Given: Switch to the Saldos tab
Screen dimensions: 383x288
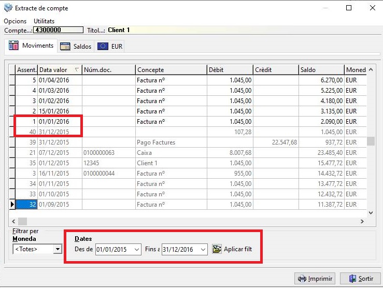Looking at the screenshot, I should 76,46.
